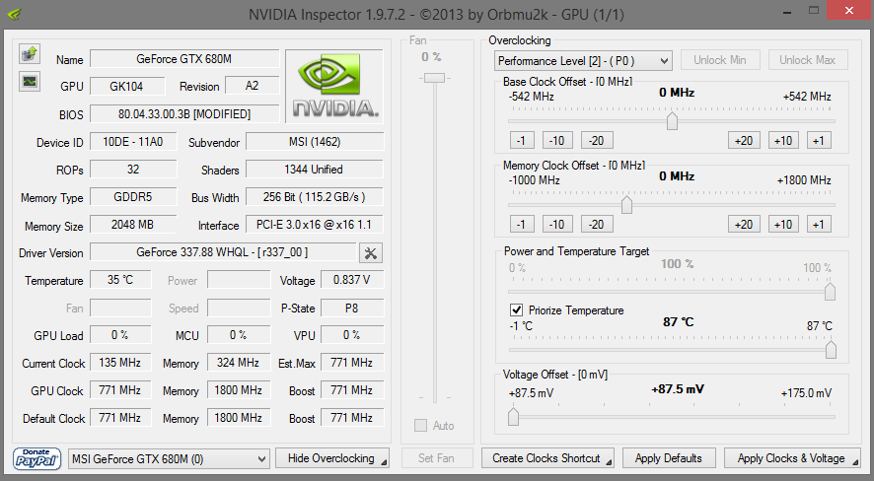874x481 pixels.
Task: Click the 35 °C temperature value
Action: [x=120, y=280]
